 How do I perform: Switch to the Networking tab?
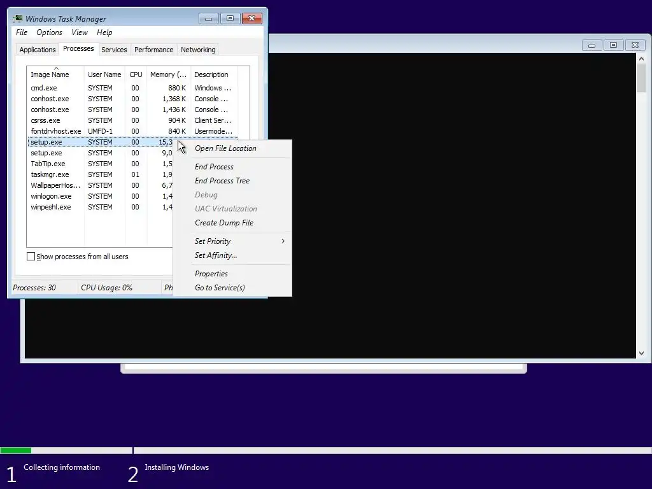click(198, 50)
